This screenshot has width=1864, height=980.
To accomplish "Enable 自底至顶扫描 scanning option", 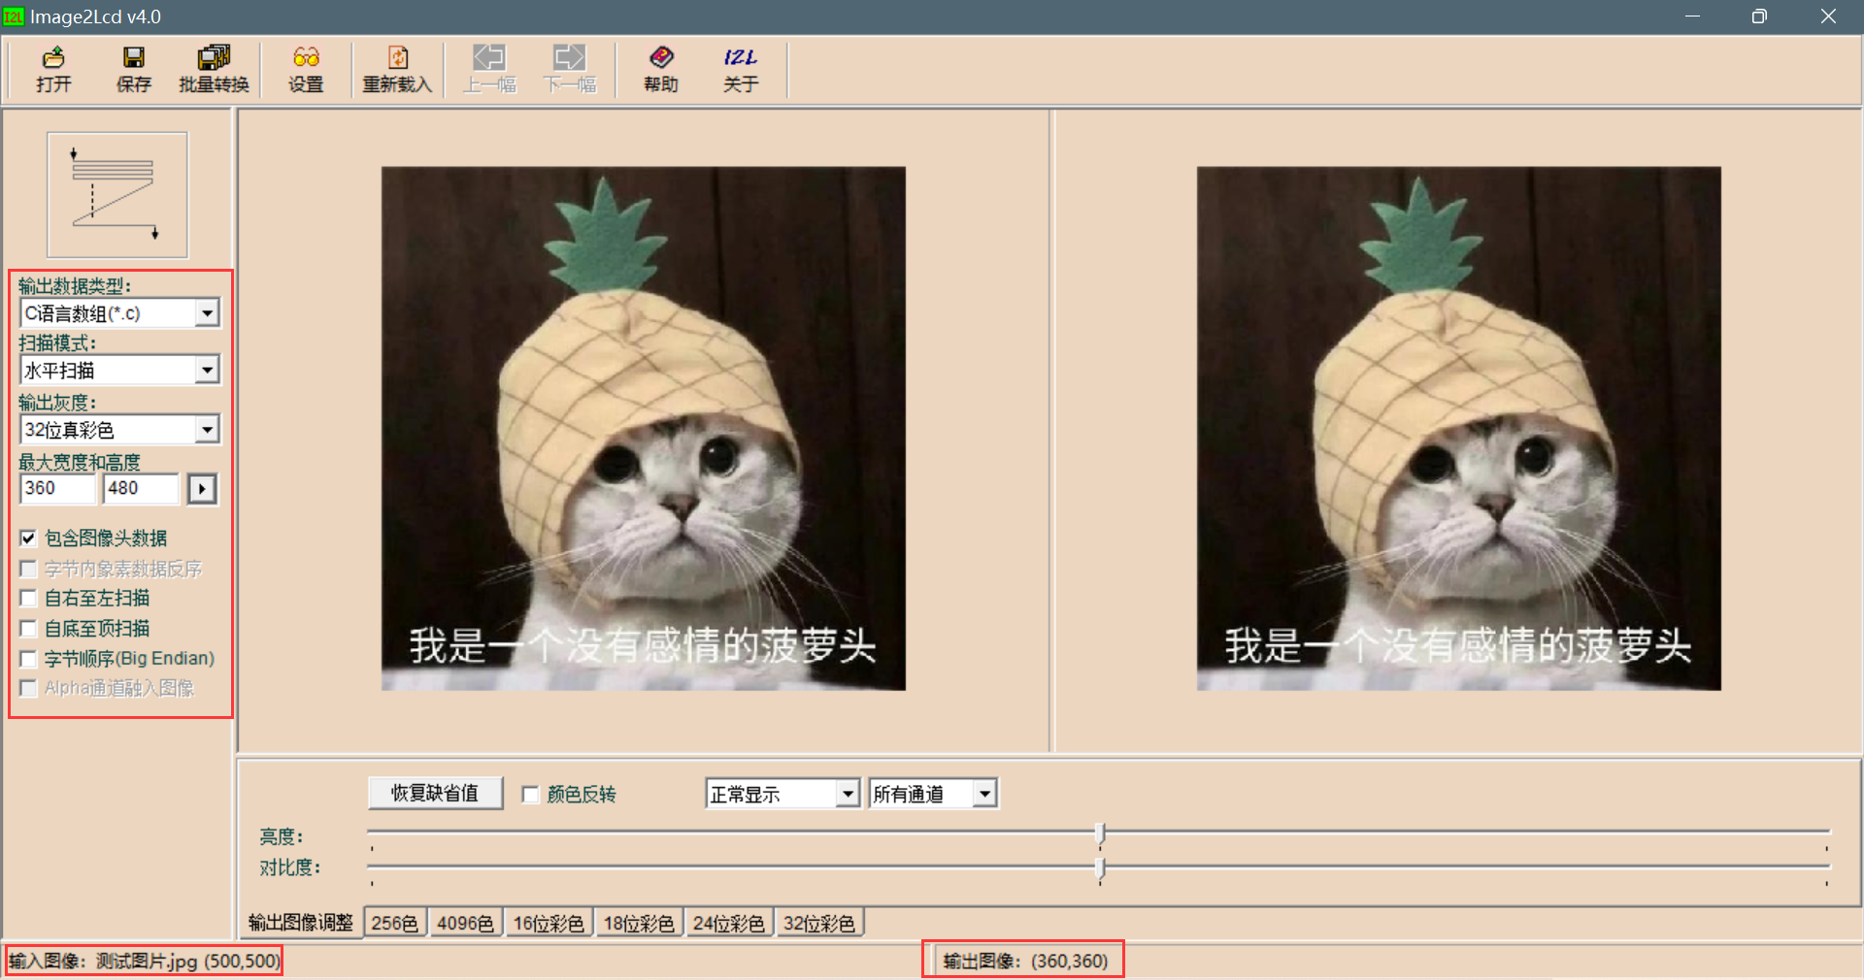I will 28,629.
